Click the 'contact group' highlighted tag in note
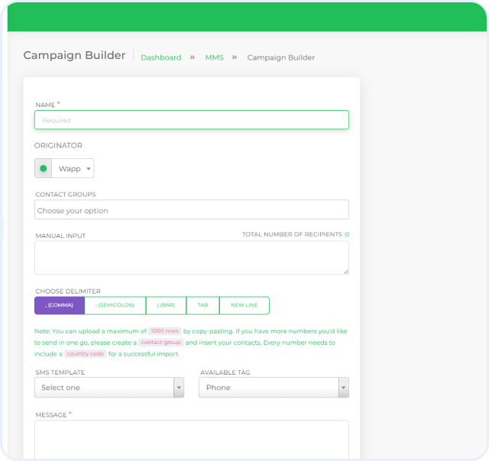The width and height of the screenshot is (489, 461). pyautogui.click(x=161, y=343)
